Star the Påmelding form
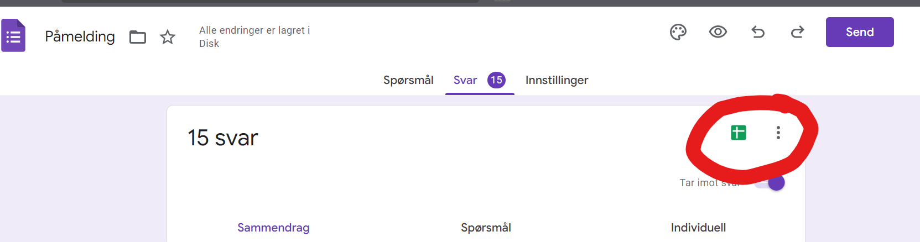The width and height of the screenshot is (920, 242). [168, 37]
